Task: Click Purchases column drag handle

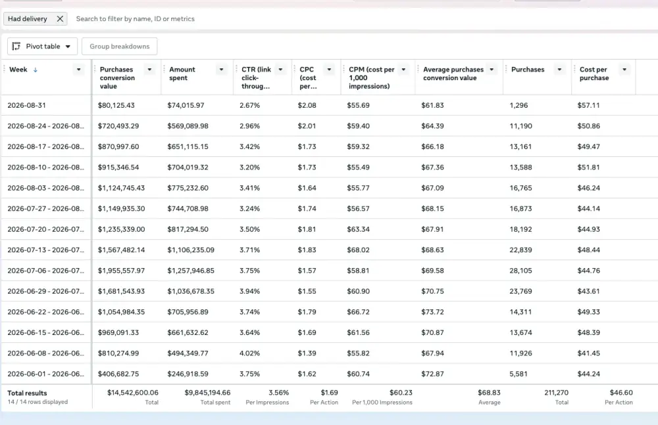Action: (x=507, y=69)
